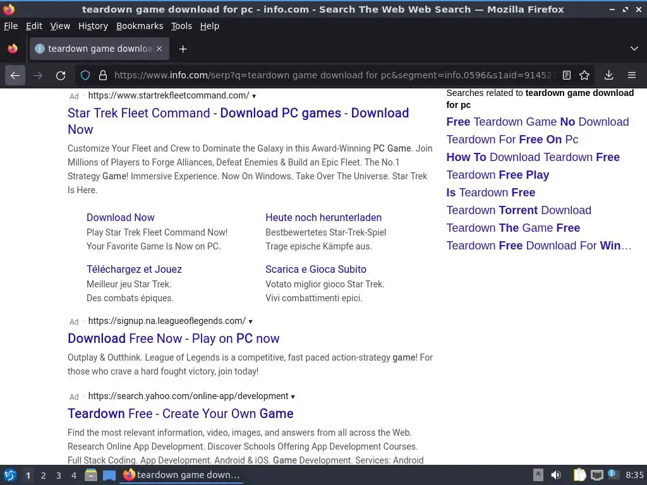Search Teardown Free Download For Win

539,246
